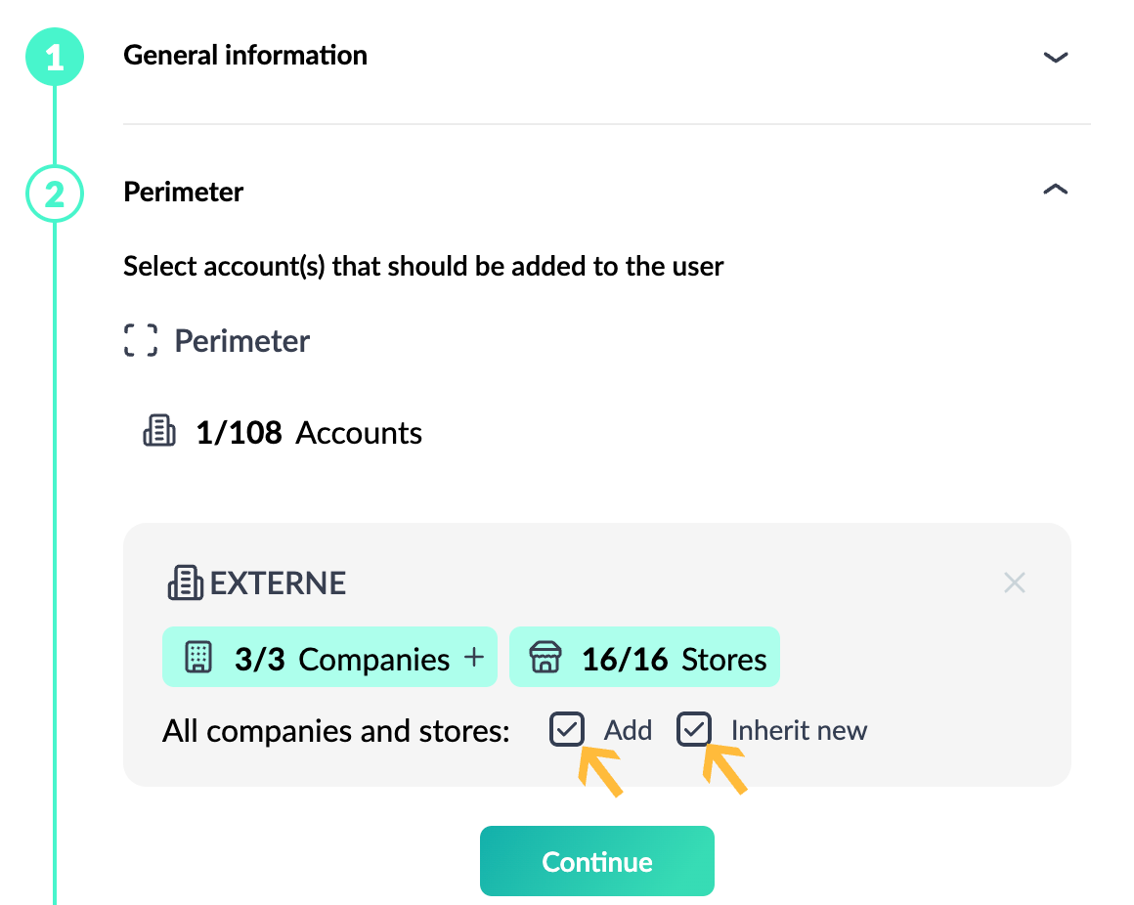Open the 3/3 Companies selector
The height and width of the screenshot is (905, 1134).
tap(329, 657)
